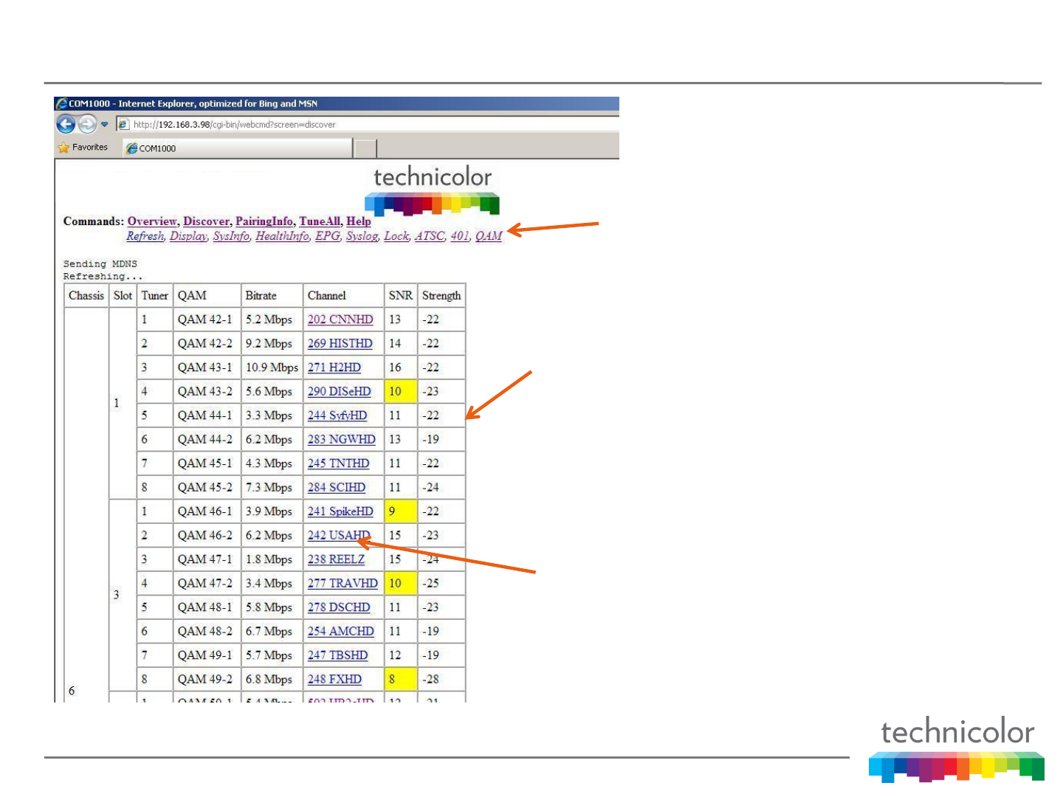Click the Favorites label in toolbar

coord(90,148)
